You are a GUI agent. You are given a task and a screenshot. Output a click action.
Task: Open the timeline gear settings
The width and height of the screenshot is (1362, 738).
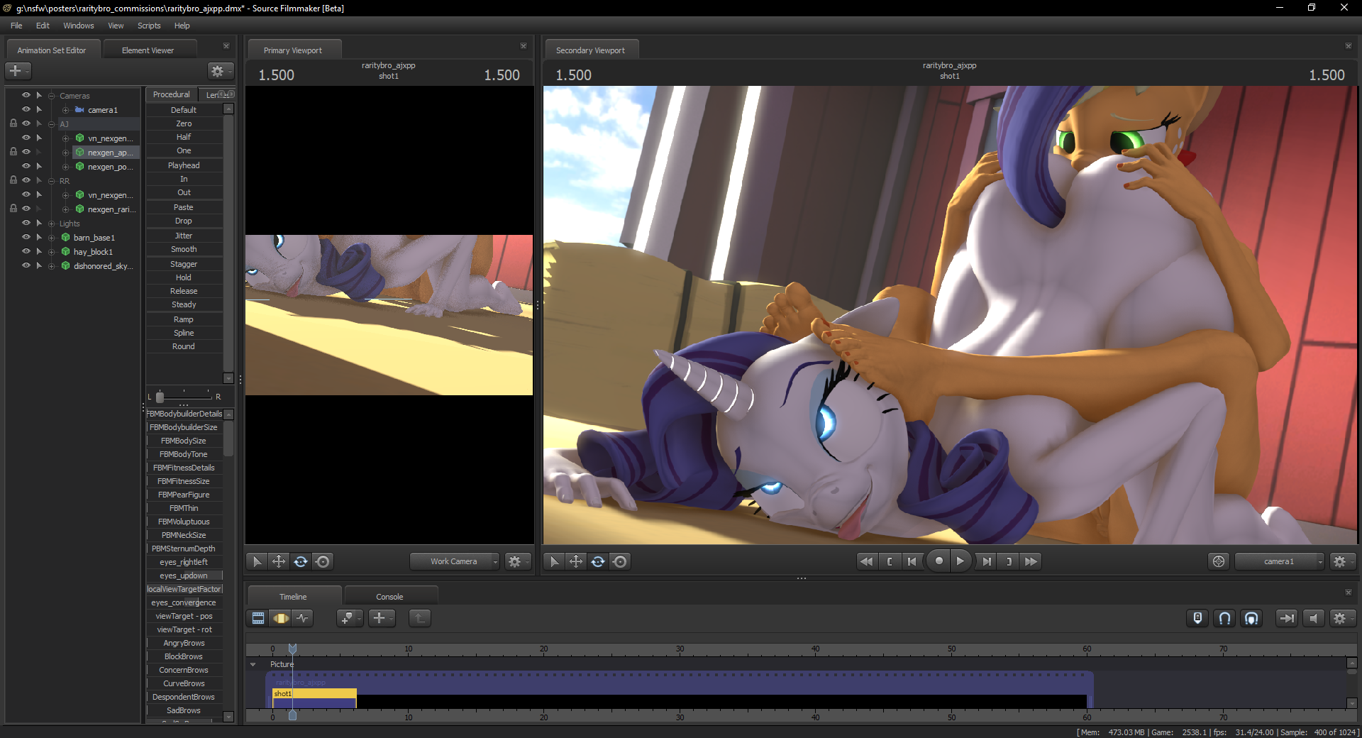click(x=1342, y=618)
